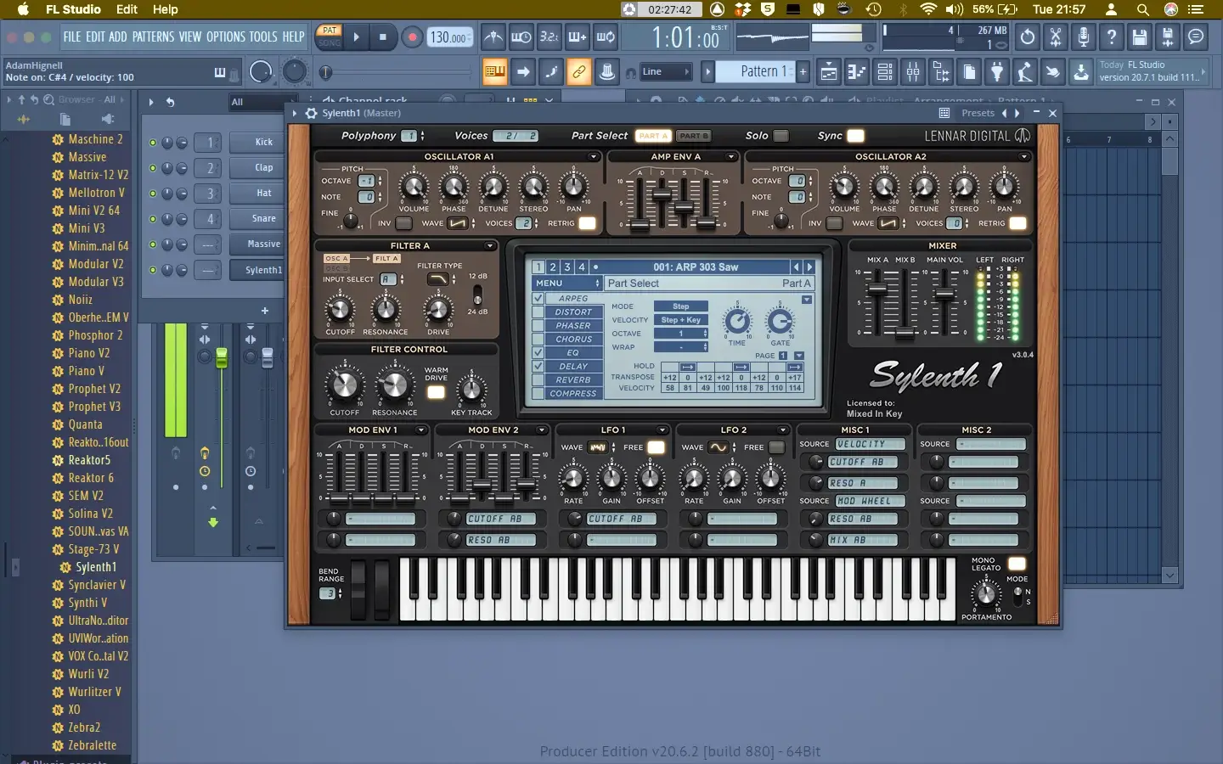This screenshot has height=764, width=1223.
Task: Click the chat bubble icon in toolbar
Action: click(x=1196, y=37)
